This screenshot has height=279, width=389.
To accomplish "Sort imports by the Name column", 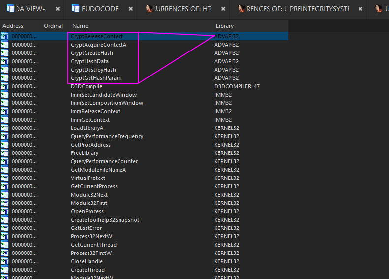I will pos(80,26).
